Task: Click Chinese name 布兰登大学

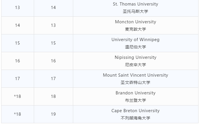Action: [x=136, y=100]
